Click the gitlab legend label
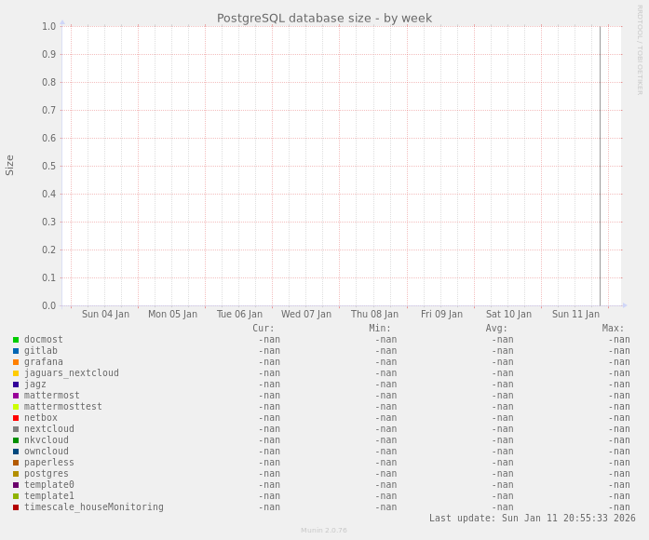The width and height of the screenshot is (649, 540). (41, 351)
